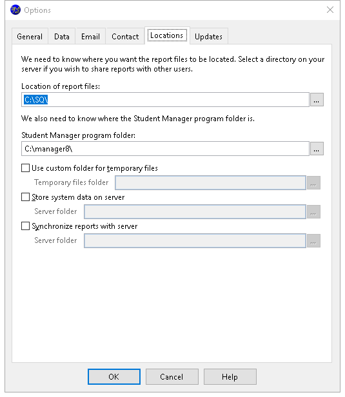Click Location of report files field
Image resolution: width=345 pixels, height=397 pixels.
pyautogui.click(x=165, y=100)
